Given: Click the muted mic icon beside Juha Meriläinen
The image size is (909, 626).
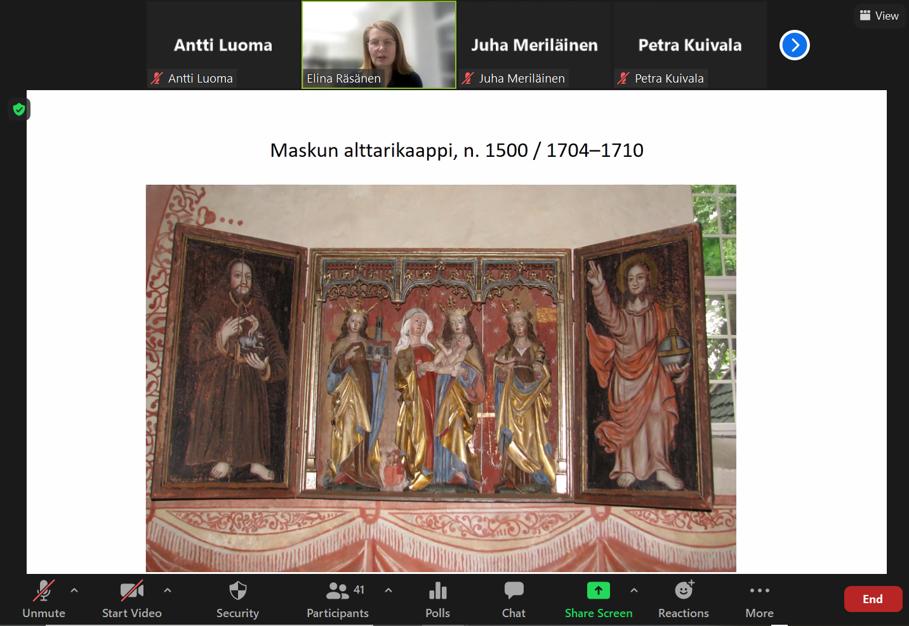Looking at the screenshot, I should pyautogui.click(x=468, y=78).
